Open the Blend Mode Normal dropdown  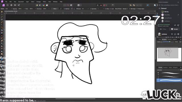pos(125,9)
